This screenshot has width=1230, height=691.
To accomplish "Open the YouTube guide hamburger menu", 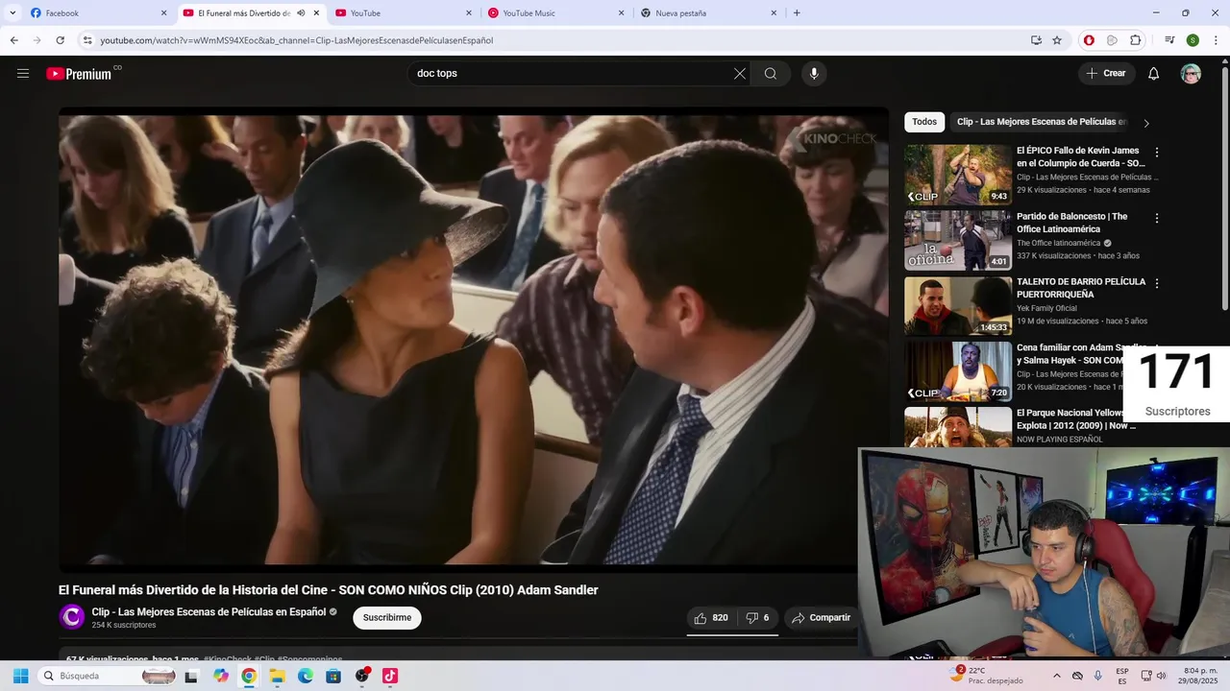I will (23, 74).
